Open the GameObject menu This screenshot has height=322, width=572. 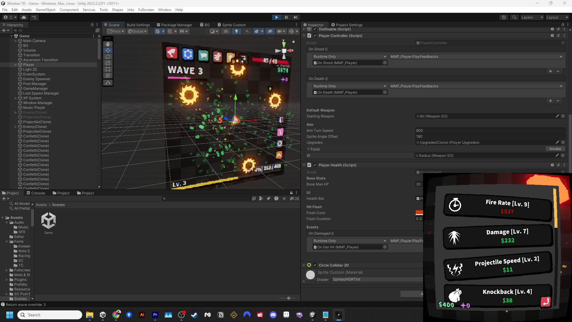(45, 10)
